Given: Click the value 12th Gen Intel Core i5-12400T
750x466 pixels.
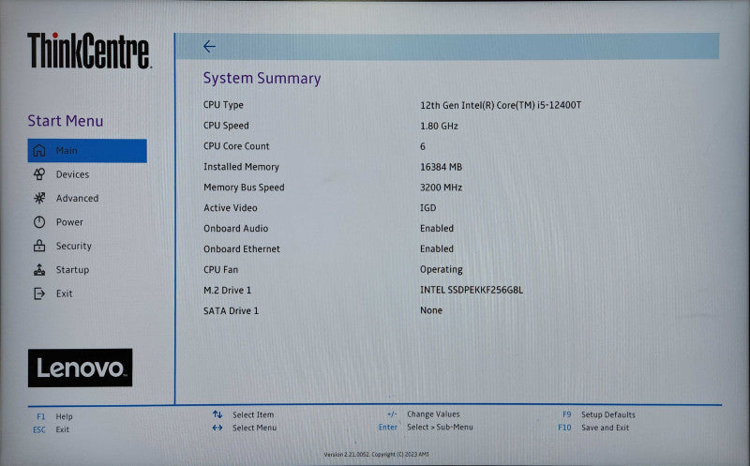Looking at the screenshot, I should 501,105.
